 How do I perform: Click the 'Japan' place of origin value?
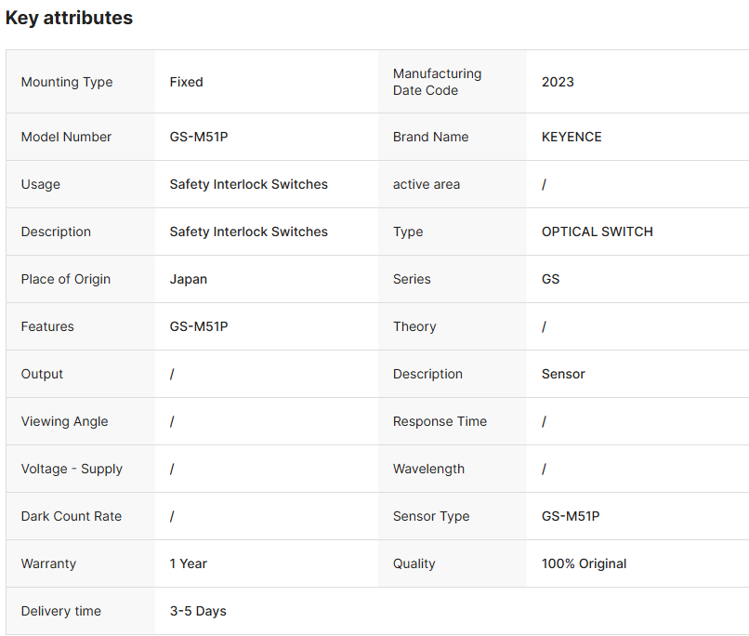[x=189, y=279]
